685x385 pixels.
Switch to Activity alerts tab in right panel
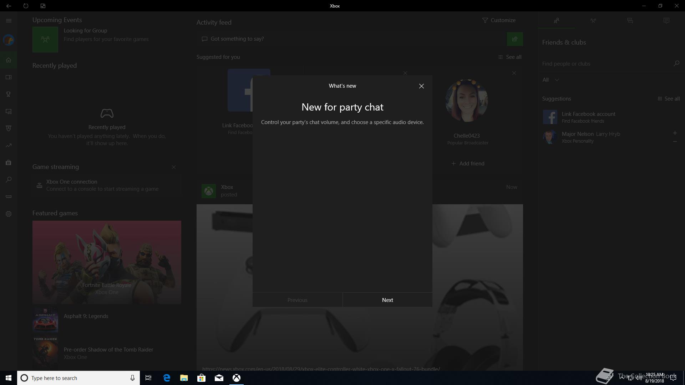point(666,21)
